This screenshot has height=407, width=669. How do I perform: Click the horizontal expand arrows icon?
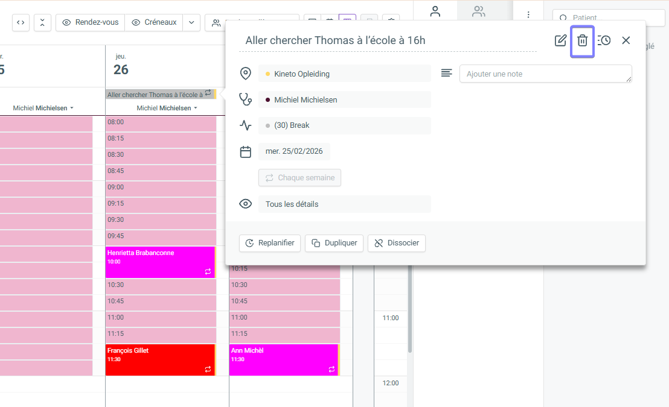[x=21, y=22]
